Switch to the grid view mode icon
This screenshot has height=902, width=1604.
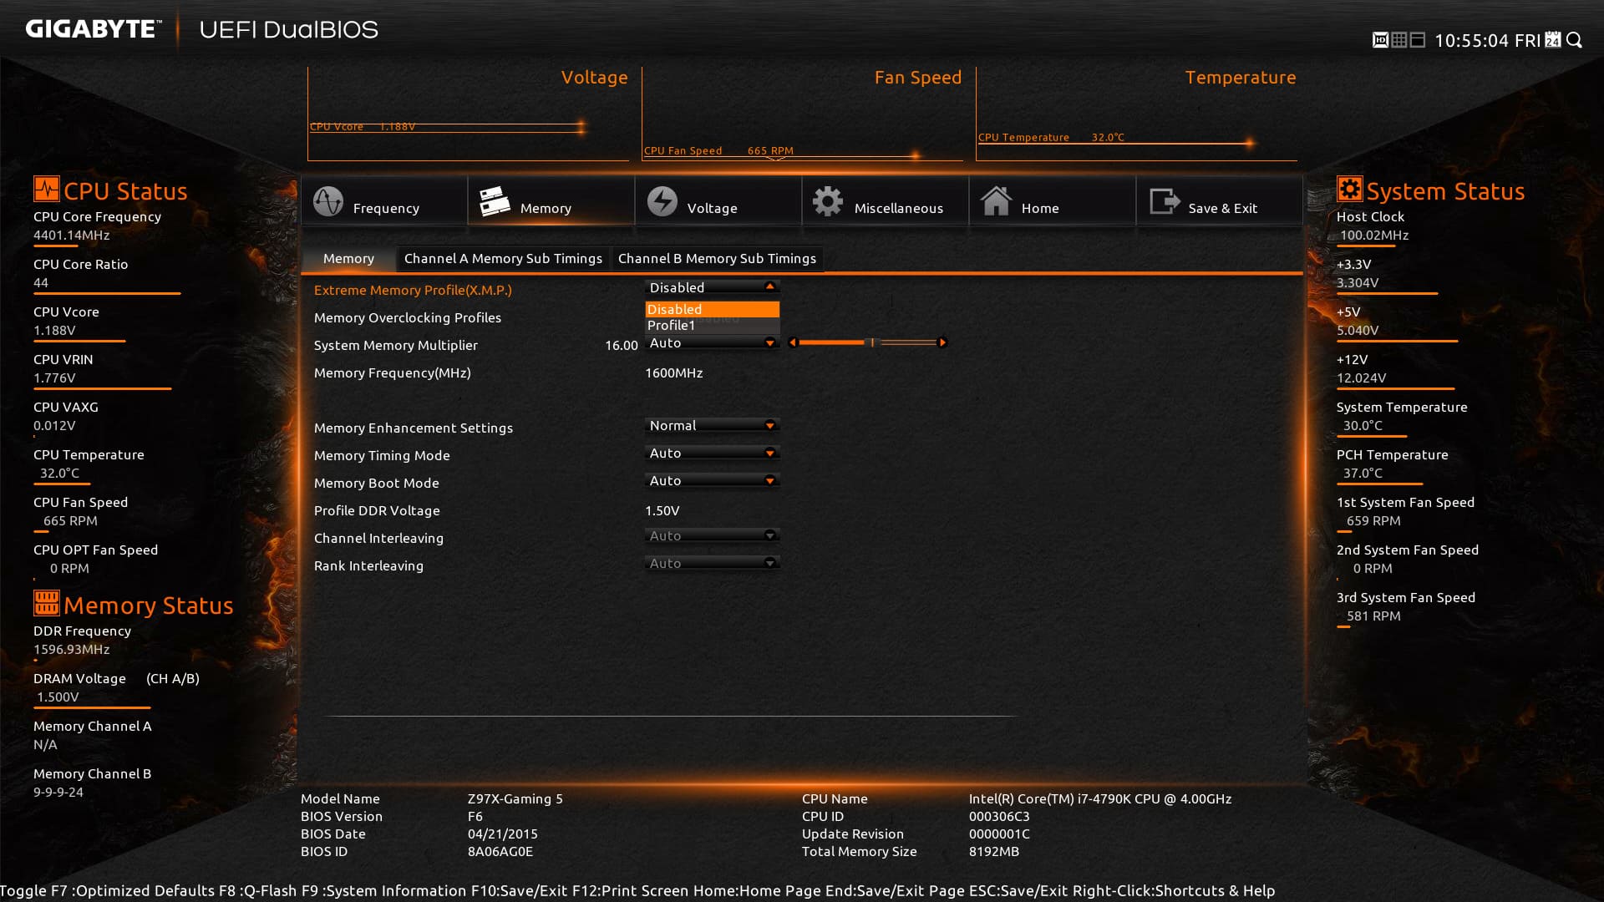tap(1399, 40)
